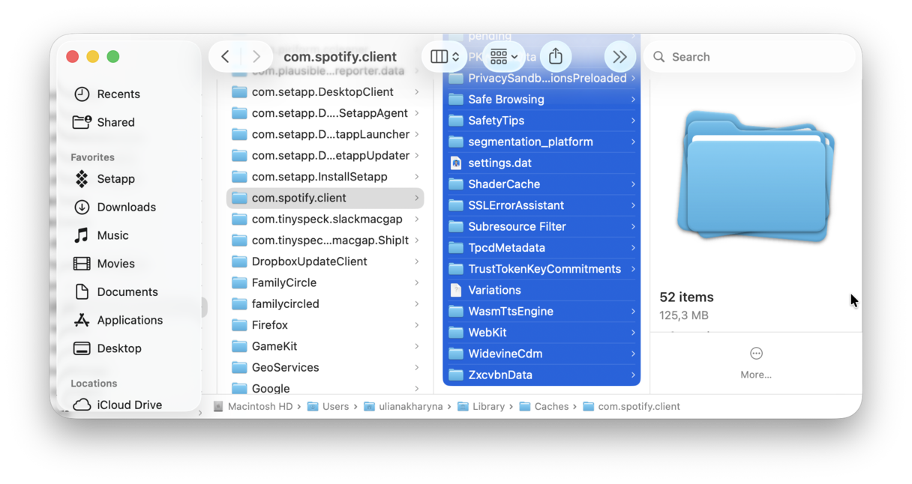
Task: Click the Share toolbar icon
Action: point(555,56)
